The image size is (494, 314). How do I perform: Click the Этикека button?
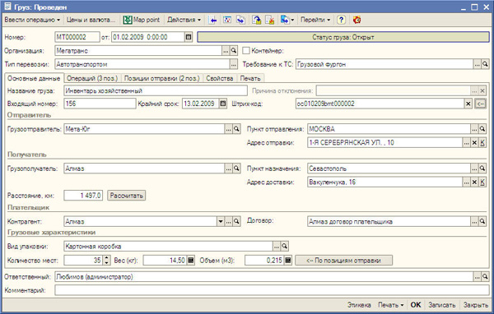click(359, 305)
